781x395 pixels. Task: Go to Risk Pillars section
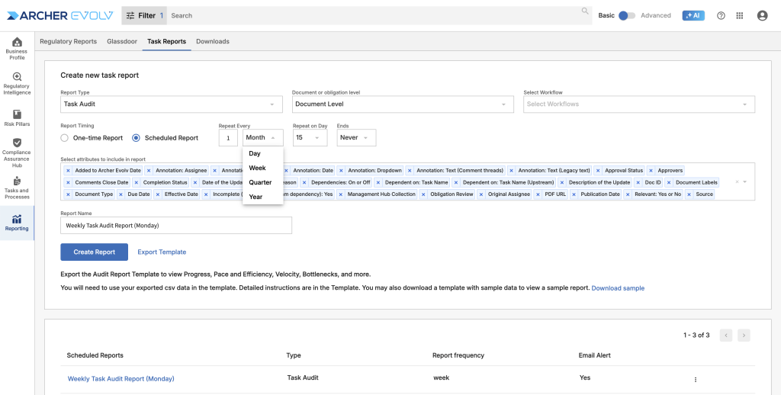pos(17,117)
